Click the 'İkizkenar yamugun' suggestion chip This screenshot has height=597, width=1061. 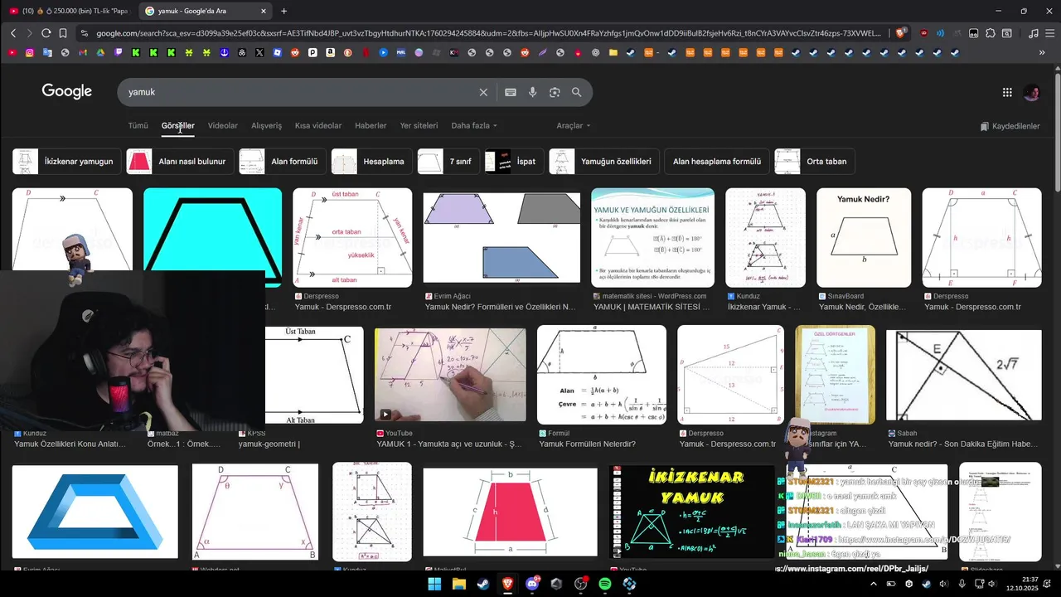coord(67,162)
